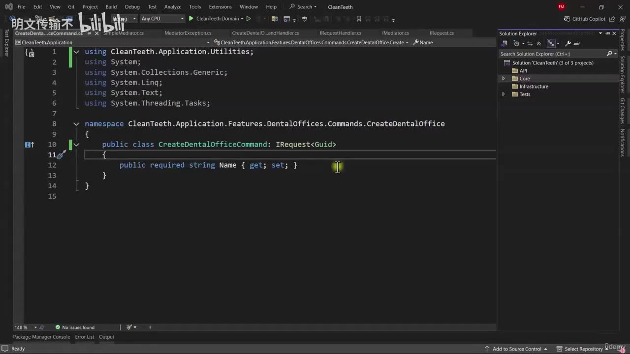Click the No issues found indicator
This screenshot has height=354, width=630.
tap(75, 327)
